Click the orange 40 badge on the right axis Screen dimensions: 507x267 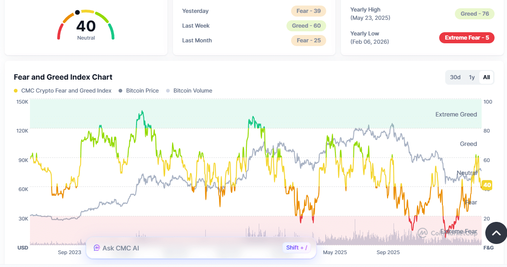(x=487, y=186)
